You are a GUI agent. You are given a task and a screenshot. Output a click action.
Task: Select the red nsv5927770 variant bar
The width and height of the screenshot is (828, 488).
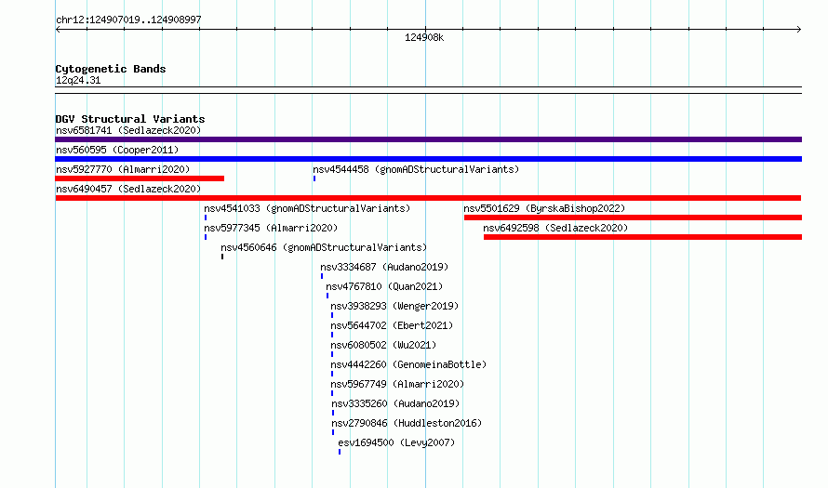tap(140, 178)
